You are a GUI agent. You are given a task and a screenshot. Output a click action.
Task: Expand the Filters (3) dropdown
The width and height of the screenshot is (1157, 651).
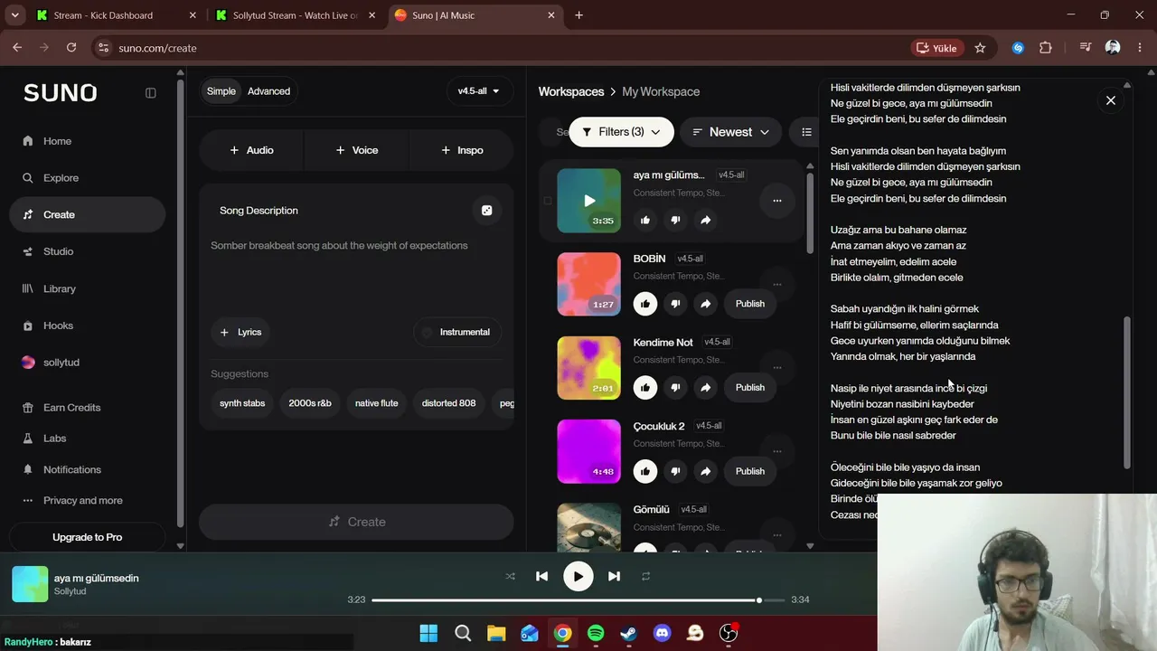(622, 132)
